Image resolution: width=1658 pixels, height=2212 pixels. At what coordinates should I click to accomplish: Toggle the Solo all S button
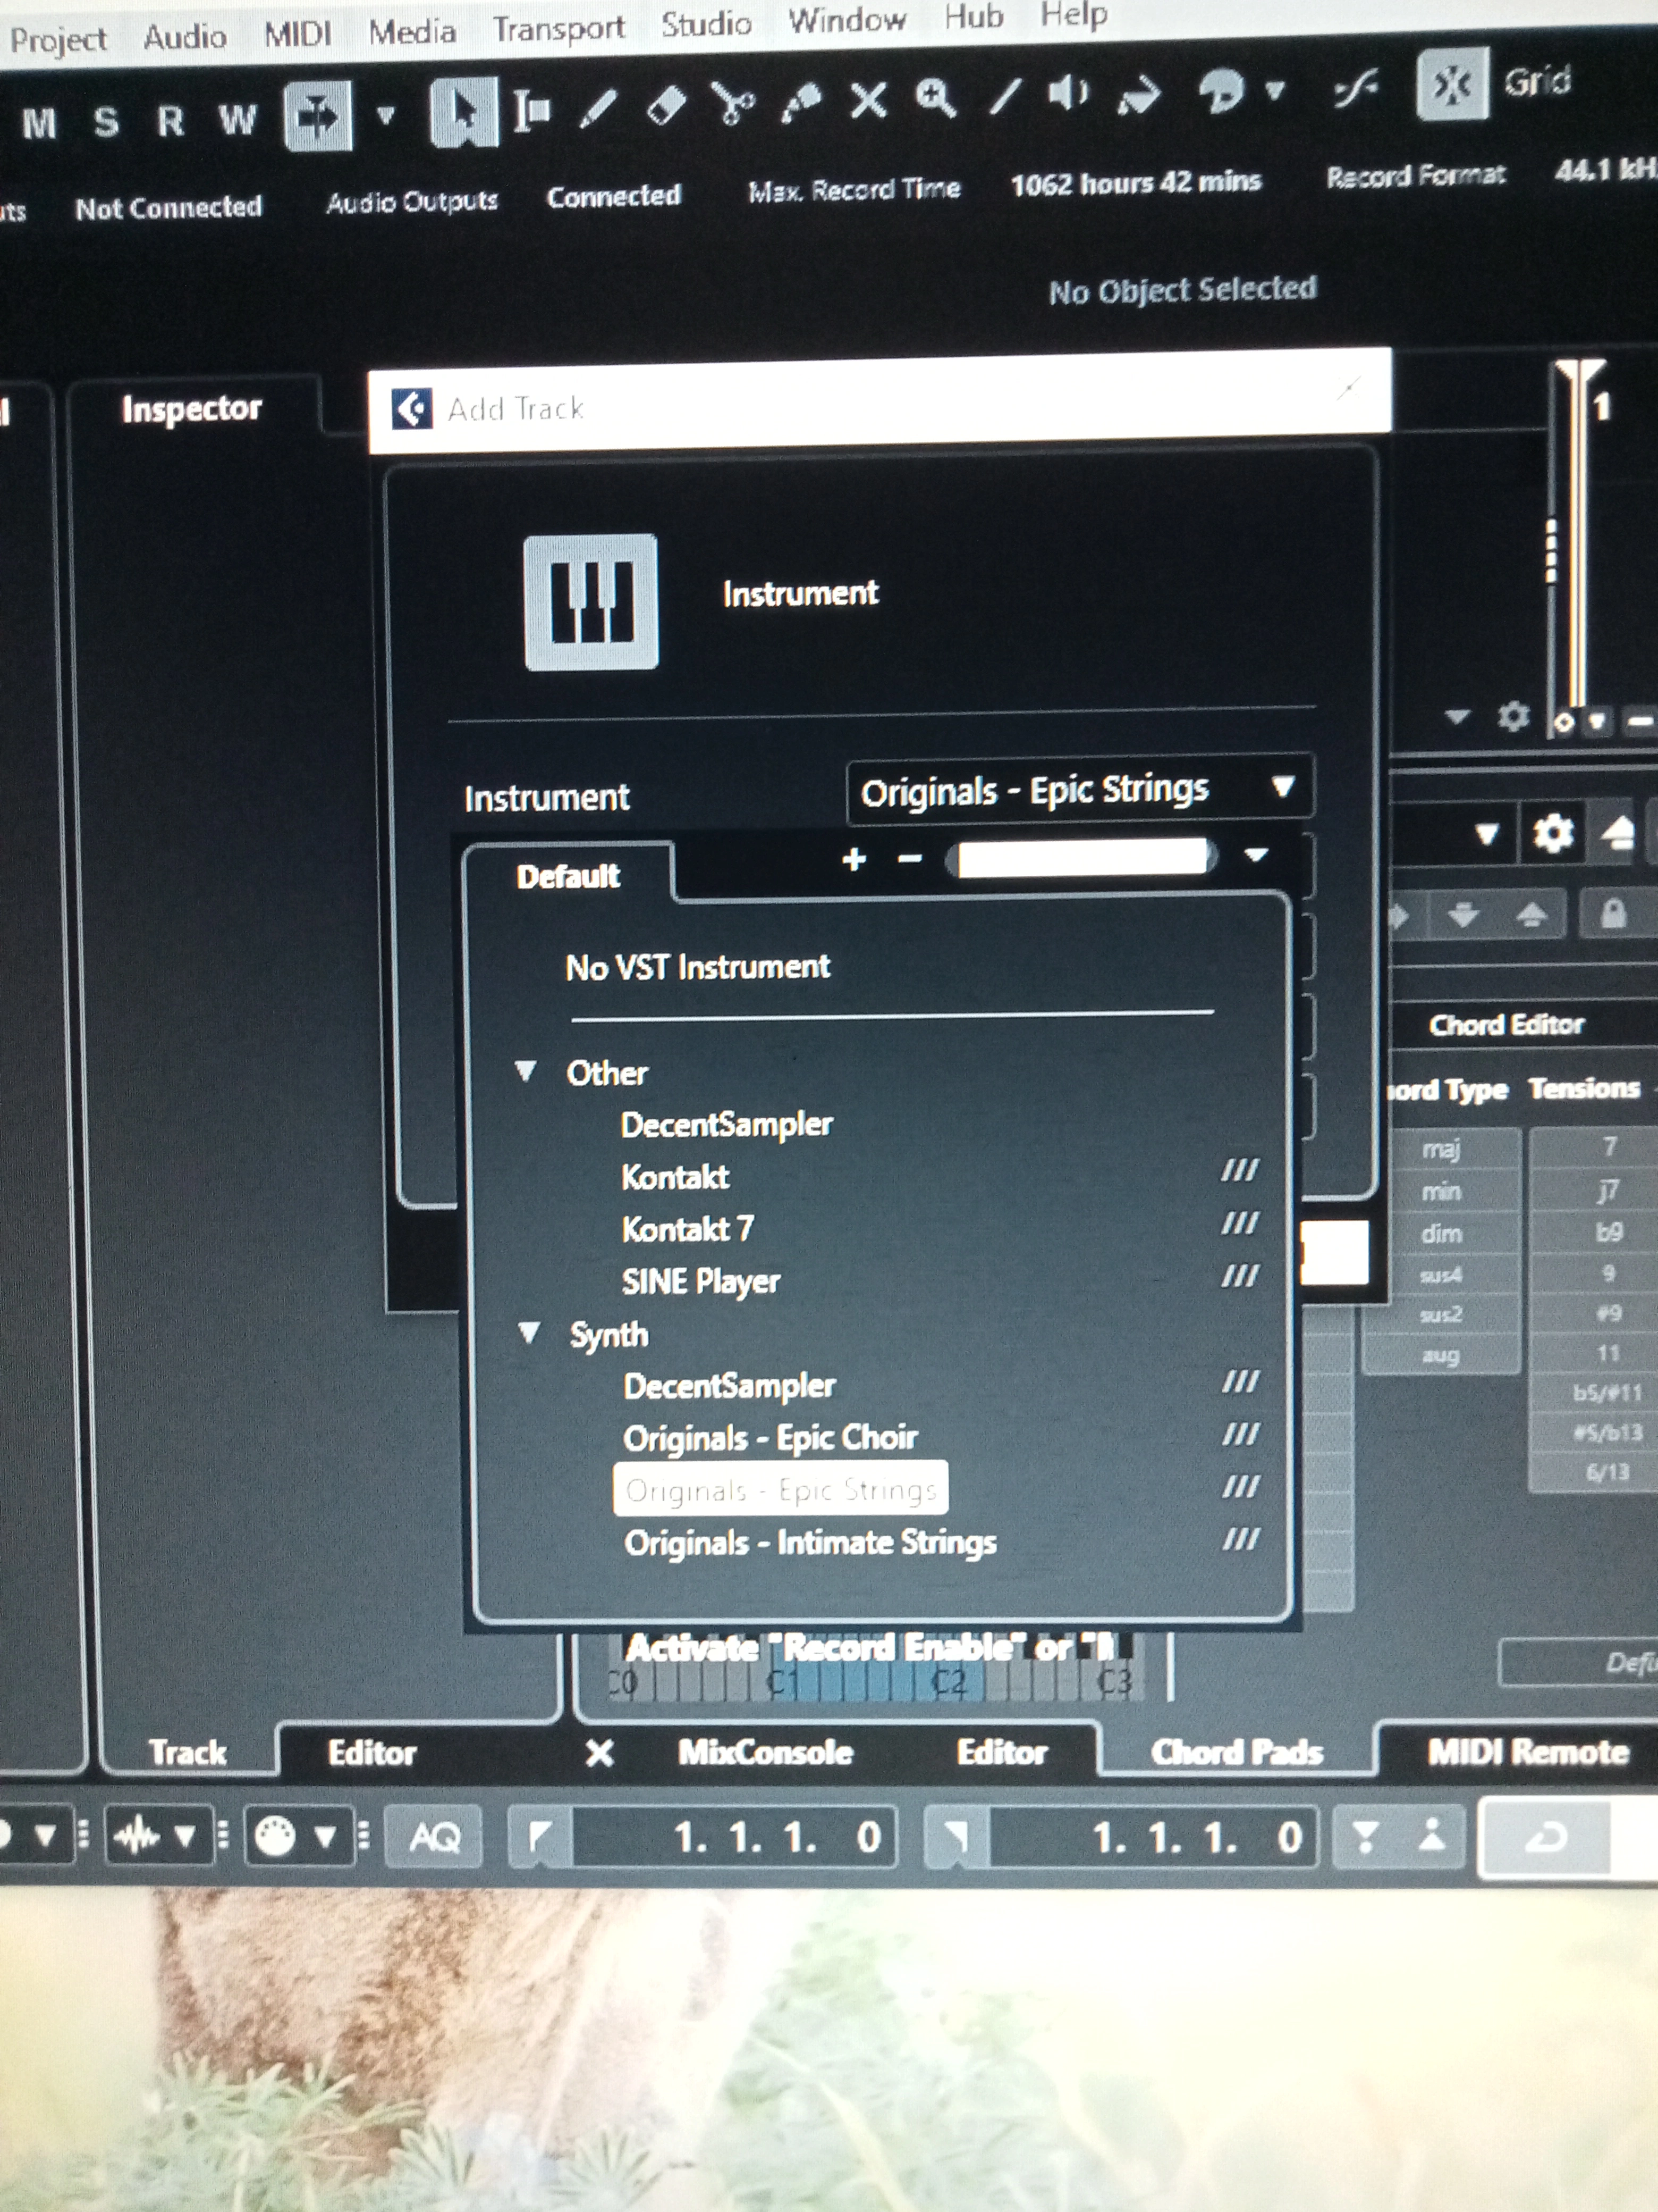[105, 122]
